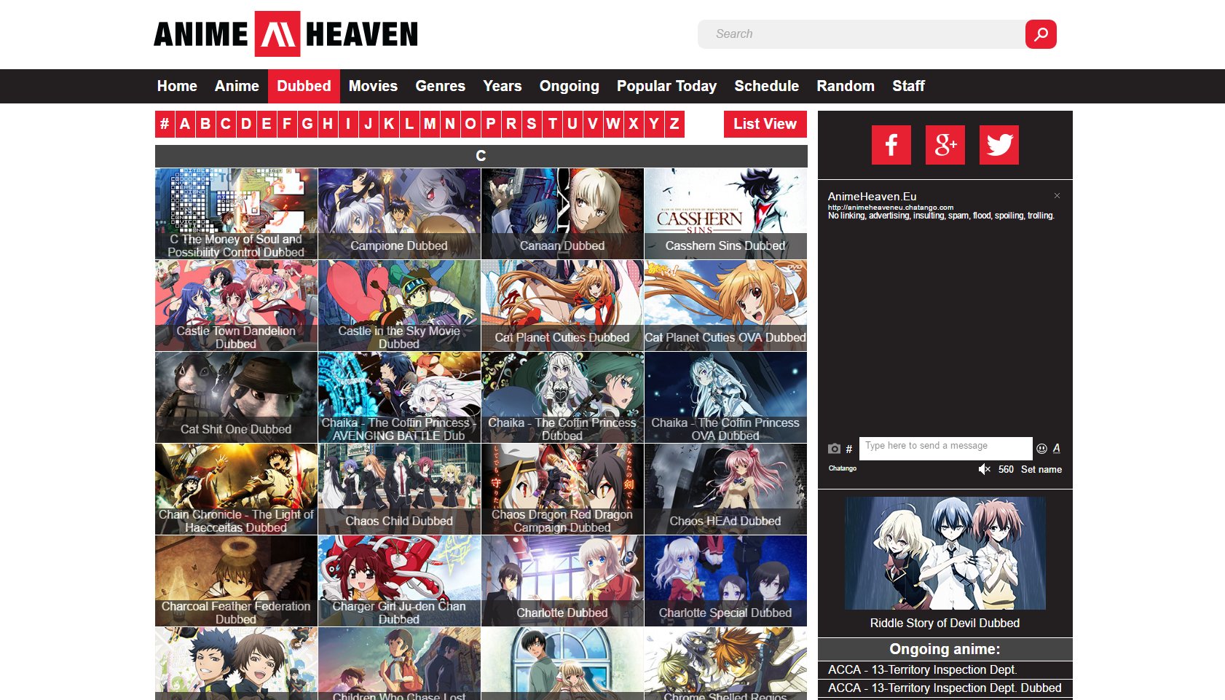Open the Twitter bird icon
1225x700 pixels.
pos(998,145)
